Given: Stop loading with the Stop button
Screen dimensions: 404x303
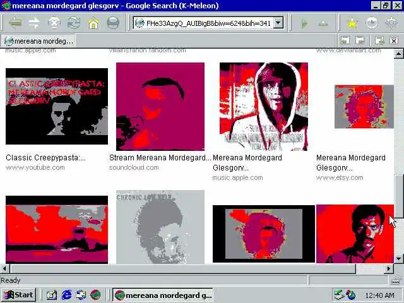Looking at the screenshot, I should click(x=54, y=23).
